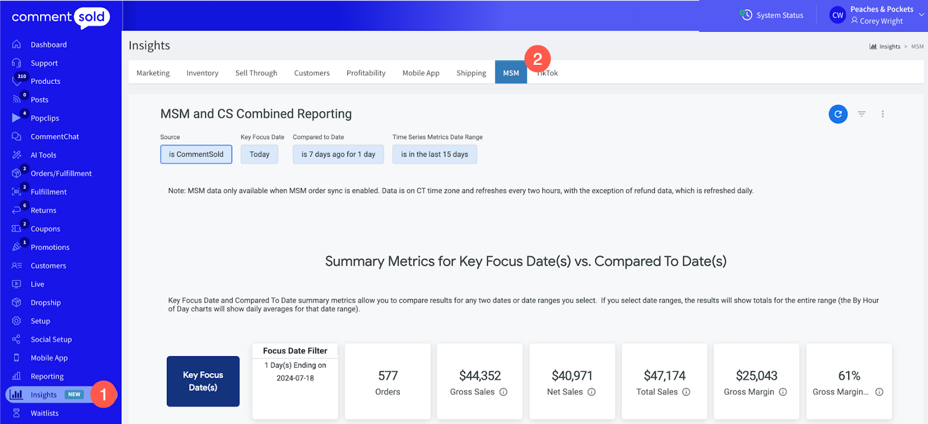Switch to the Sell Through tab
This screenshot has height=424, width=928.
tap(256, 73)
